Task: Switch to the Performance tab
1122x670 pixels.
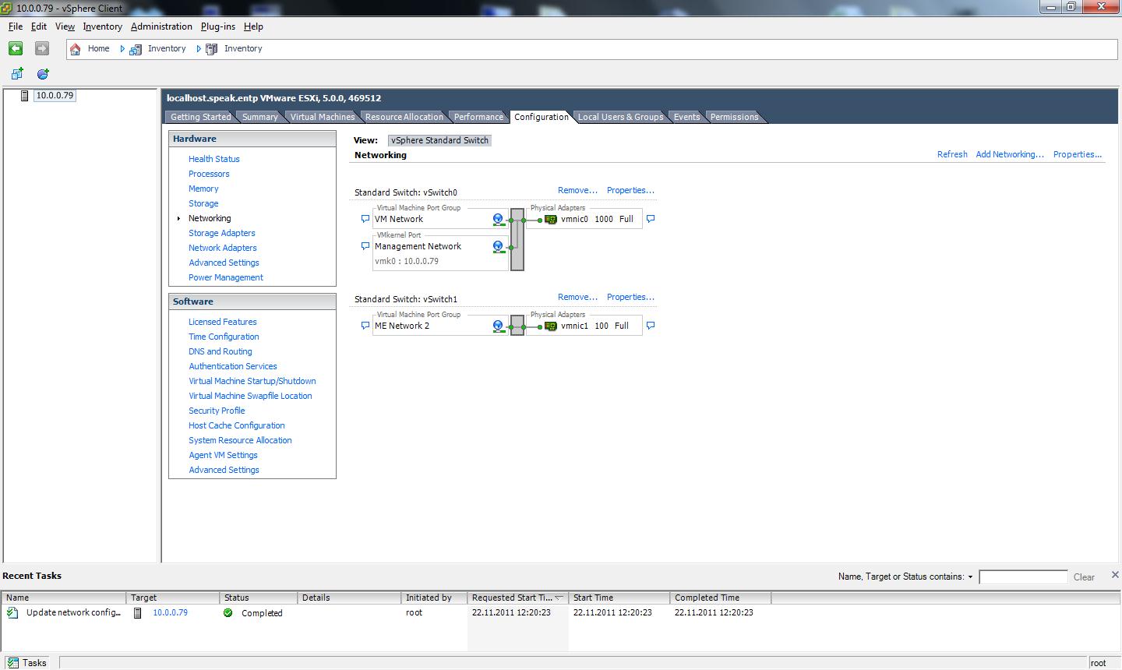Action: point(478,117)
